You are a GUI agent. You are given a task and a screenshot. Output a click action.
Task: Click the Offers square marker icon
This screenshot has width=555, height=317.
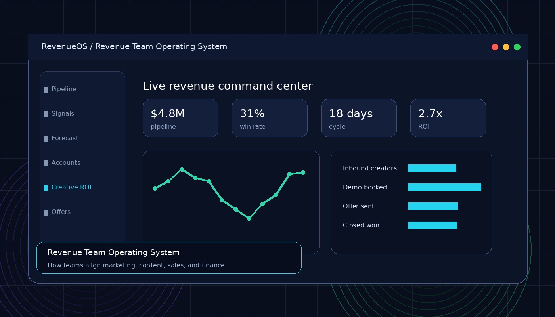click(x=46, y=213)
